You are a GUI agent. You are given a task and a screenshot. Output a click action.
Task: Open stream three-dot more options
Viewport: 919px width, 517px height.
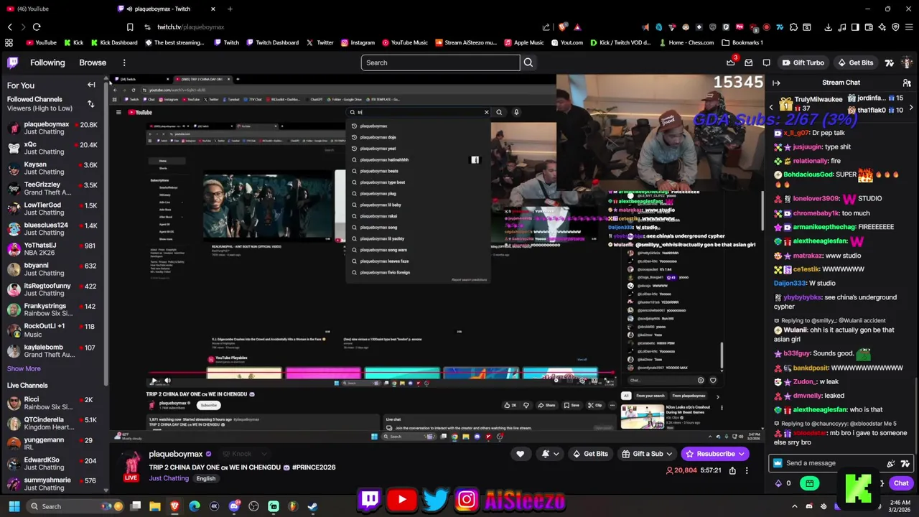747,470
